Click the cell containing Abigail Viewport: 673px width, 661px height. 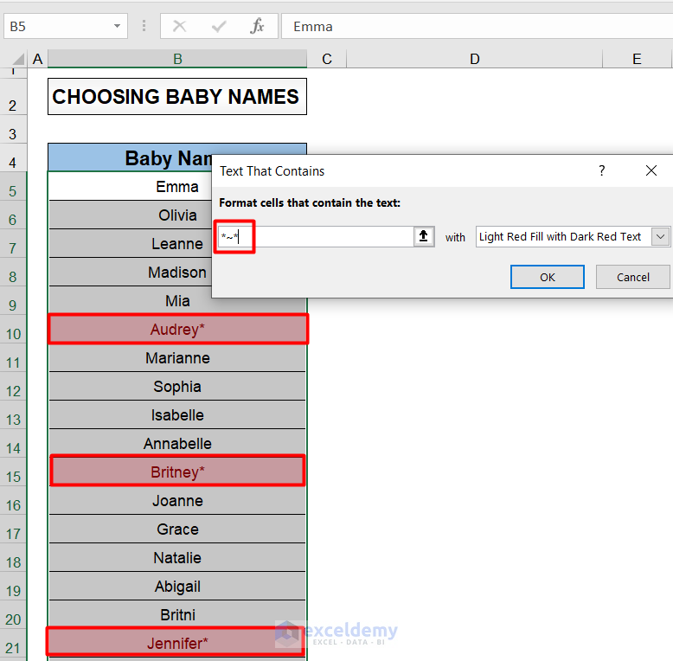point(177,587)
